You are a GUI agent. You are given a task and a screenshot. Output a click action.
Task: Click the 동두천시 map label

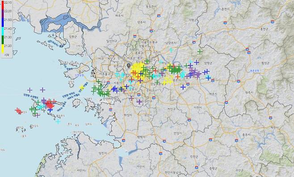coord(151,7)
